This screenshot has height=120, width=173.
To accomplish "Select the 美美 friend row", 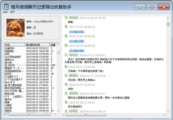I will pos(31,102).
